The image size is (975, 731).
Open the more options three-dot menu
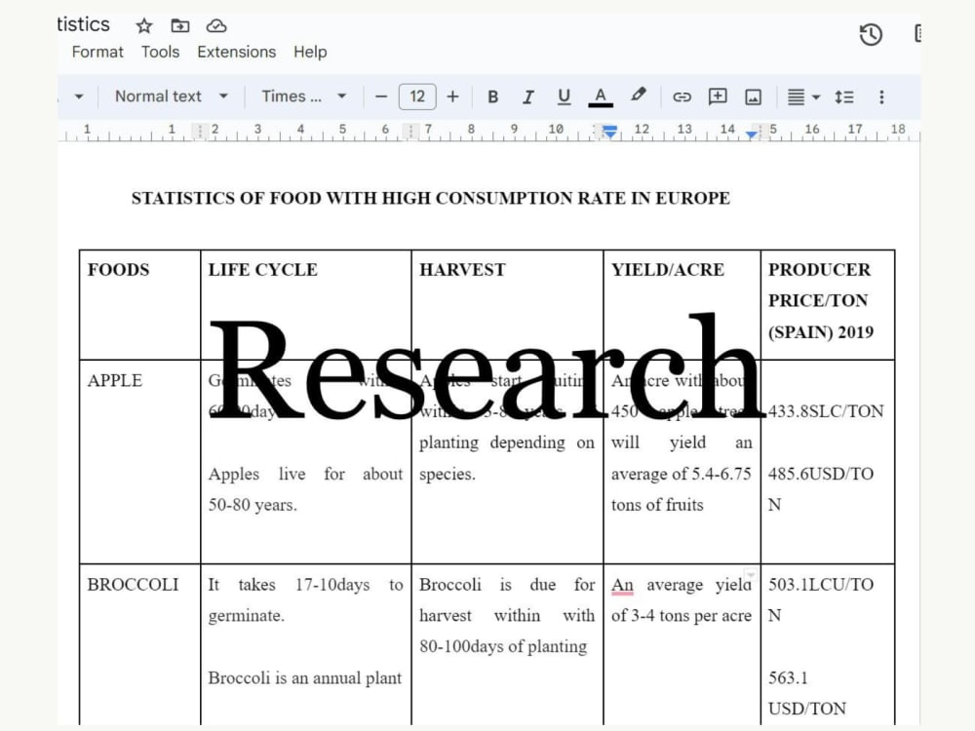pos(881,96)
